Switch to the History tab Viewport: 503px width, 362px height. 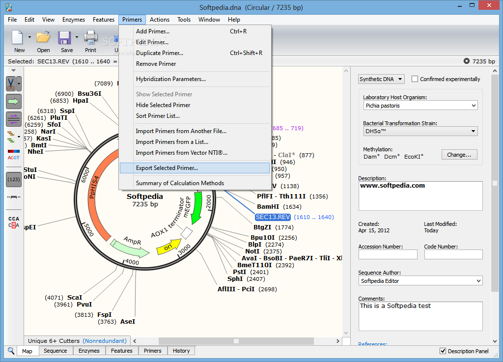[x=181, y=351]
